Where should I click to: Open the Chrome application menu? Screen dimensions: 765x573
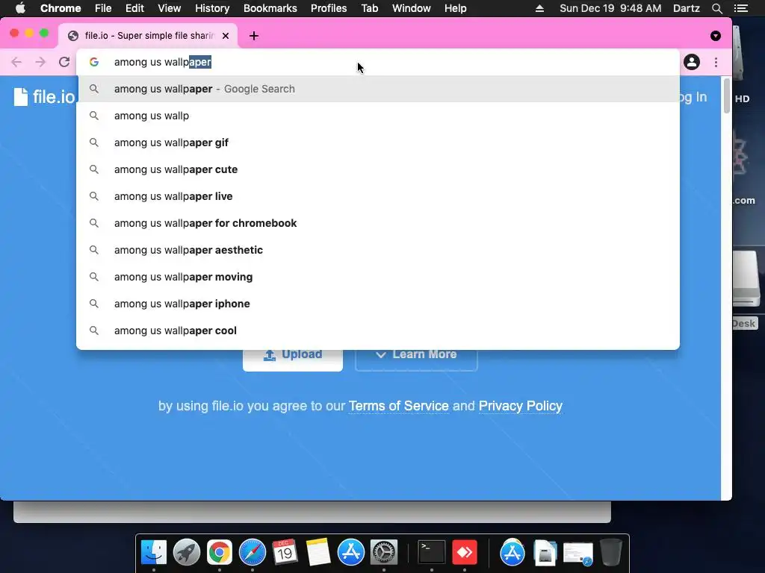point(61,8)
